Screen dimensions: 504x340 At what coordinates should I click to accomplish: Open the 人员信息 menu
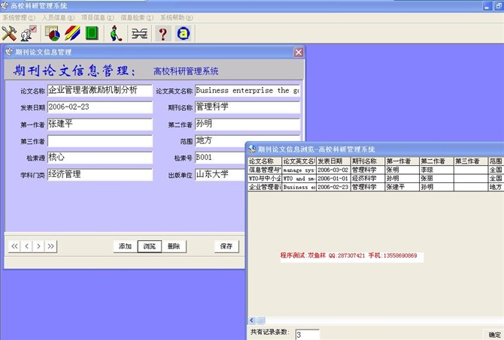pyautogui.click(x=58, y=18)
